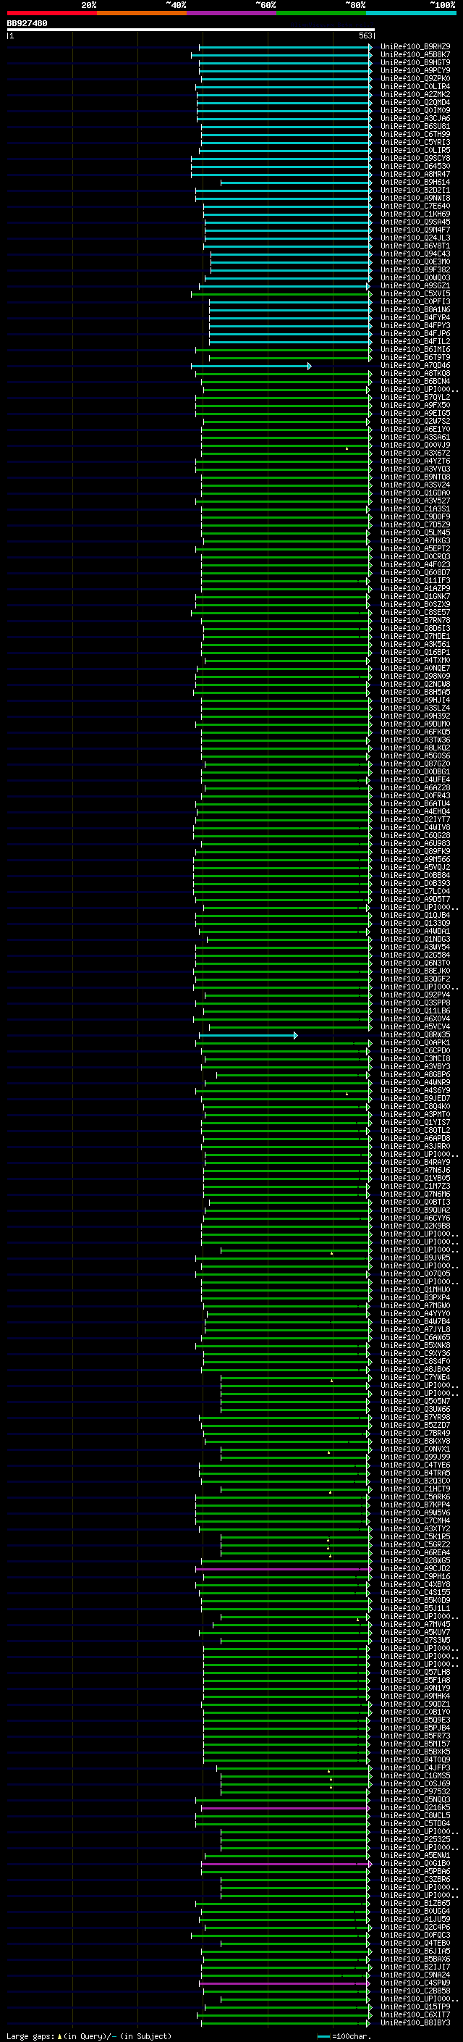This screenshot has height=2042, width=463.
Task: Open the UniRef100_A9PCY9 hit link
Action: 415,70
